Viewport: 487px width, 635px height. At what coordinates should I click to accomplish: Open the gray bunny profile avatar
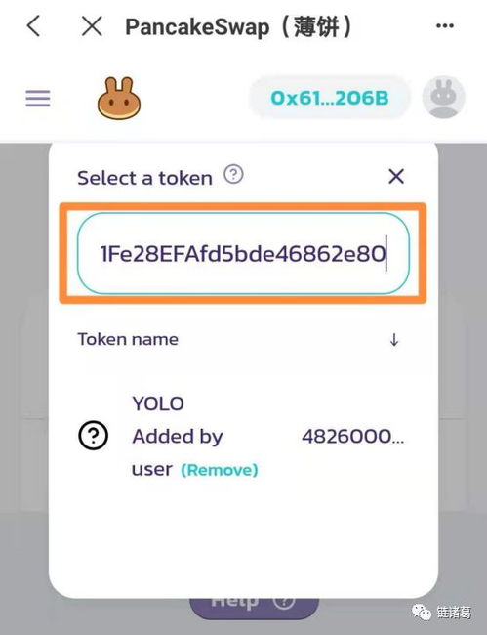coord(444,97)
